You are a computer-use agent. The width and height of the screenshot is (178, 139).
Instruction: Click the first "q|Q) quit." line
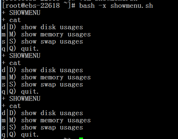20,49
